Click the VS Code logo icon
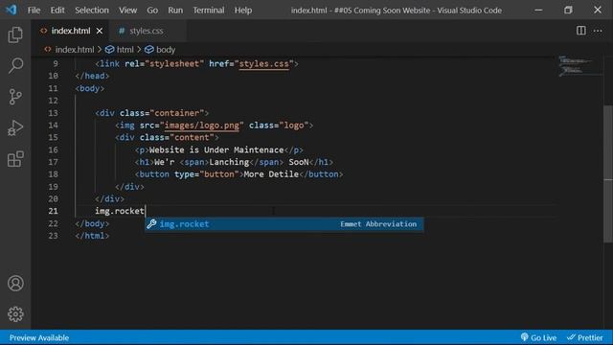This screenshot has height=345, width=613. coord(11,10)
